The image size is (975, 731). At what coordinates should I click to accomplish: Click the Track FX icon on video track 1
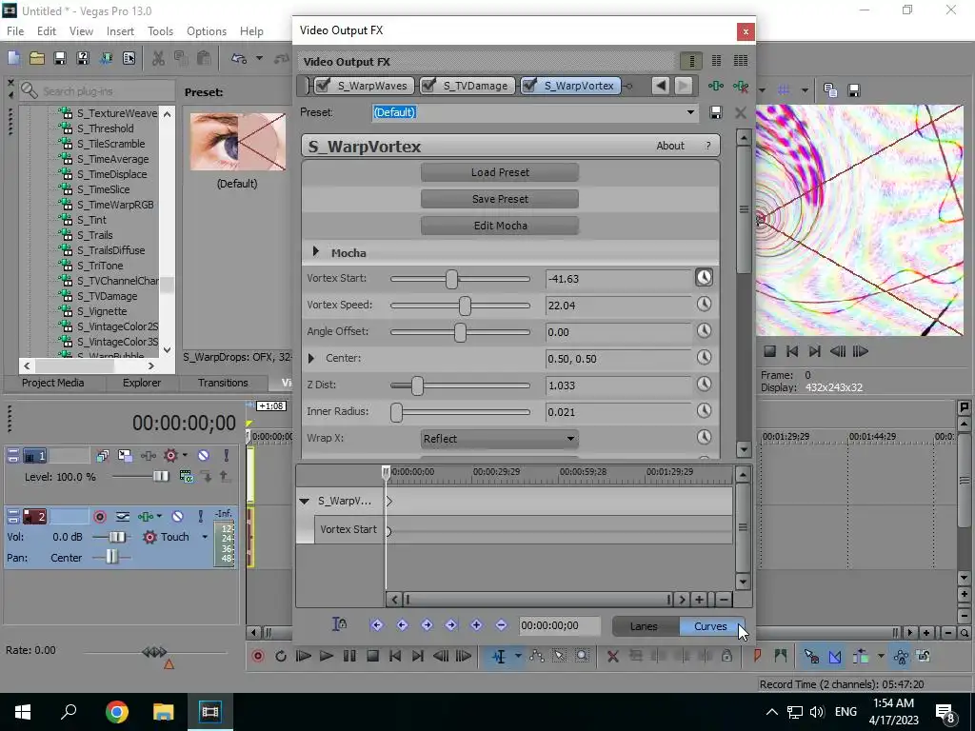tap(148, 456)
